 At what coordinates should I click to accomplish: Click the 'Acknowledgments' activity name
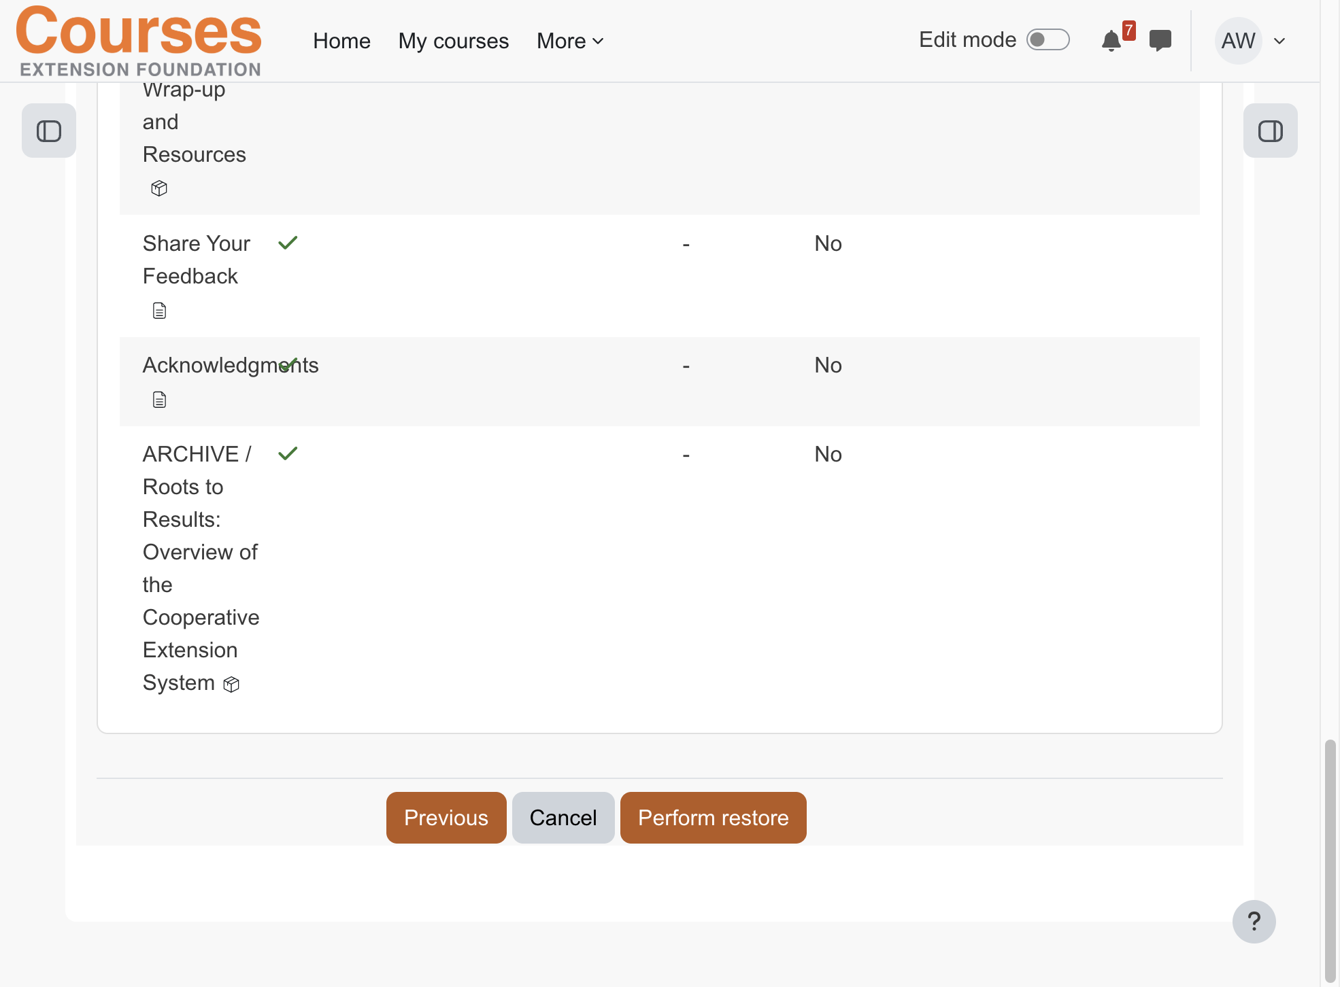[231, 365]
